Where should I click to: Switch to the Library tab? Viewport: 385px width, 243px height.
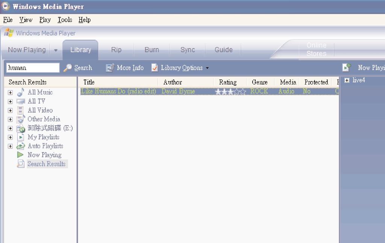tap(80, 50)
